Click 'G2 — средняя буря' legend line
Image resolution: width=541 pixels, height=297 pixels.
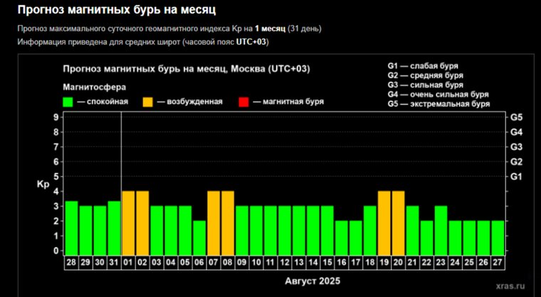click(426, 75)
